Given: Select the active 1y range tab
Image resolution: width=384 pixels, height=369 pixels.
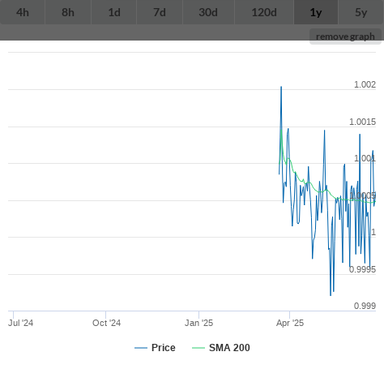Looking at the screenshot, I should (316, 12).
